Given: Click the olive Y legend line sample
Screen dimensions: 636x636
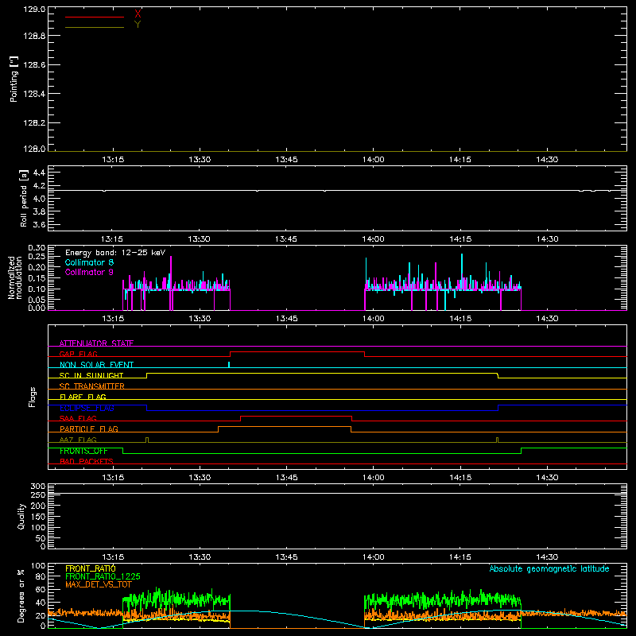Looking at the screenshot, I should 95,27.
